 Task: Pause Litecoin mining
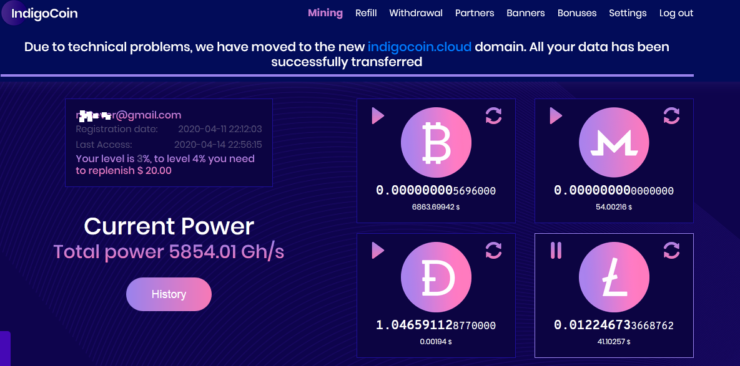556,250
